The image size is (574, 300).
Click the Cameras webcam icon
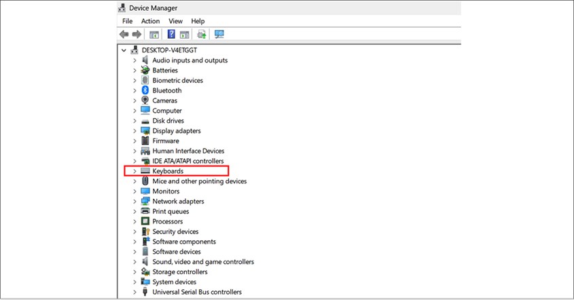coord(145,100)
